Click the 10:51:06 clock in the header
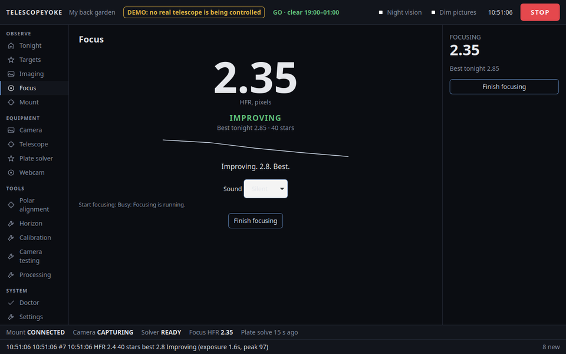The height and width of the screenshot is (354, 566). tap(501, 12)
